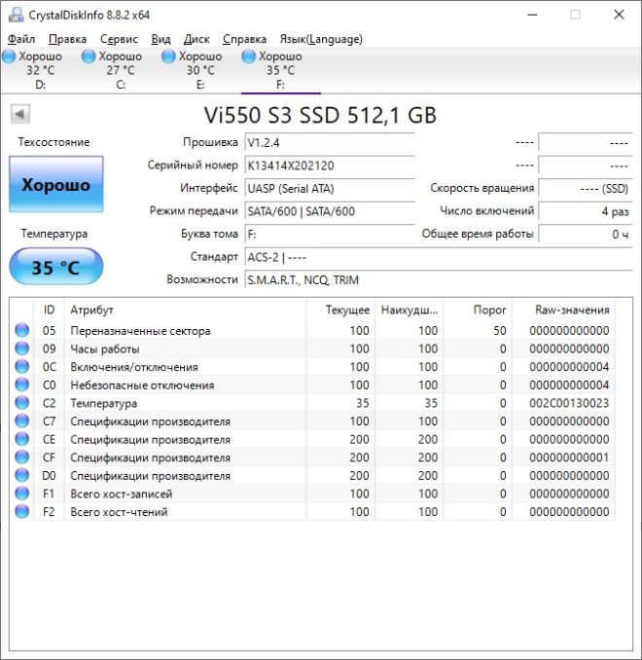This screenshot has height=660, width=642.
Task: Click Спецификации производителя in C7 row
Action: (150, 422)
